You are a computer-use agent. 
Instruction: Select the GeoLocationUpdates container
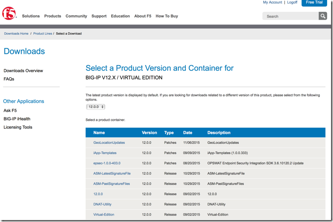click(x=109, y=143)
